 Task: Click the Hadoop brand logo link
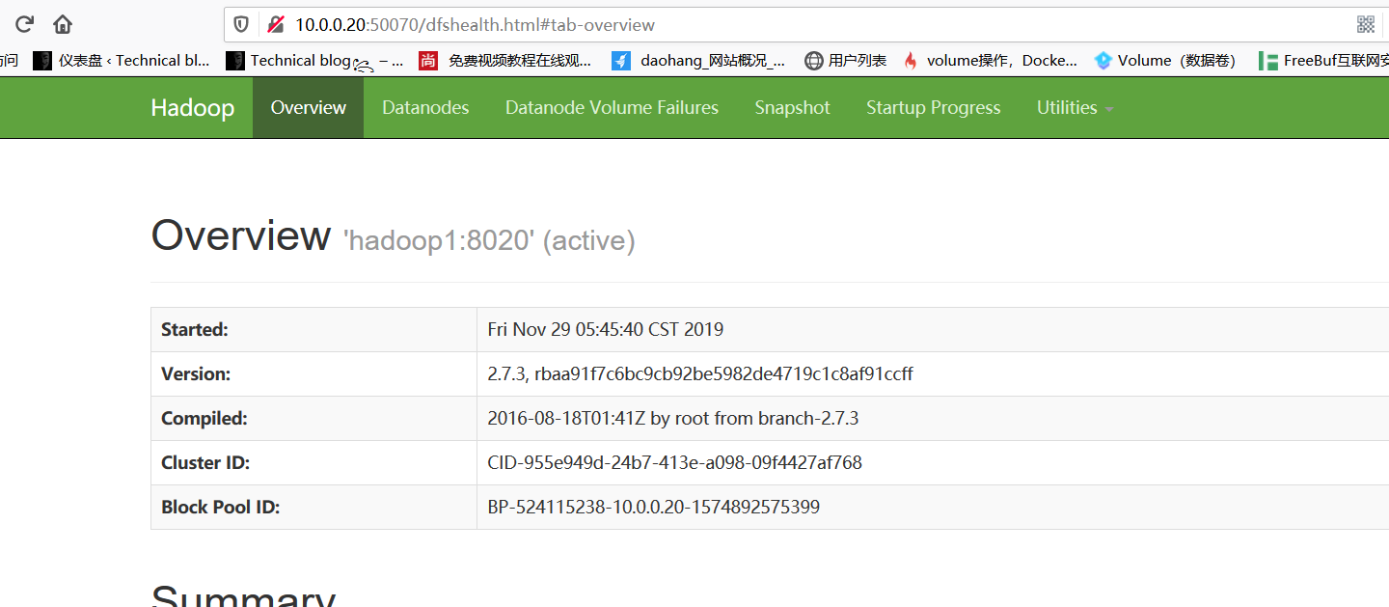pyautogui.click(x=193, y=108)
